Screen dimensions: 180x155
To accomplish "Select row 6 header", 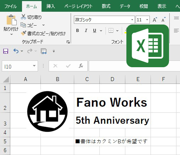I will [5, 150].
